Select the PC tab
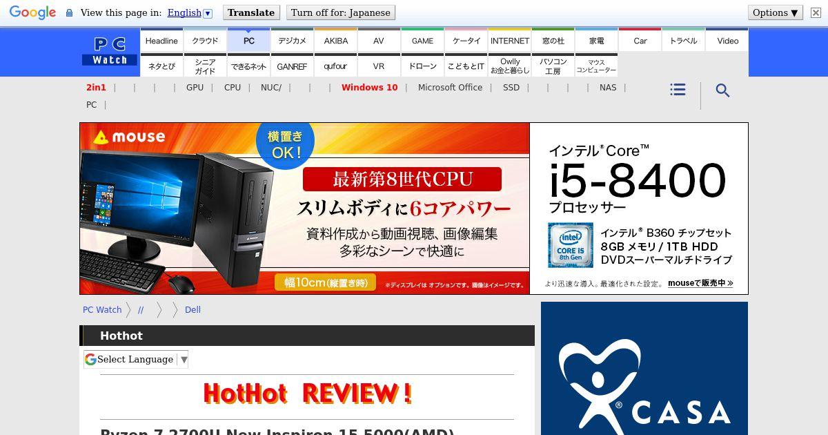The width and height of the screenshot is (828, 435). 248,40
